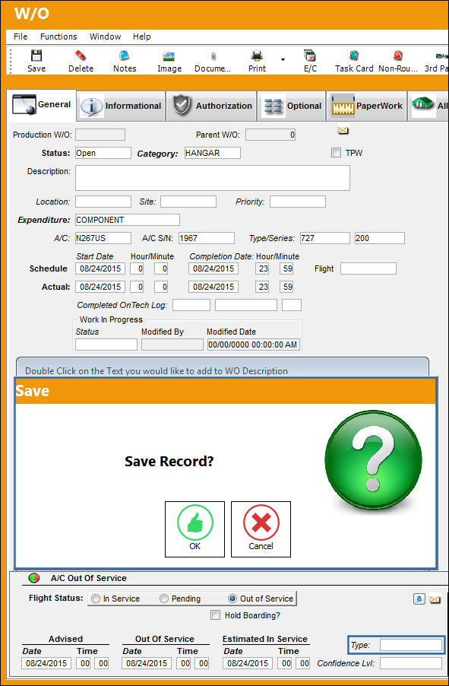The image size is (449, 686).
Task: Click the Work In Progress Status field
Action: click(106, 345)
